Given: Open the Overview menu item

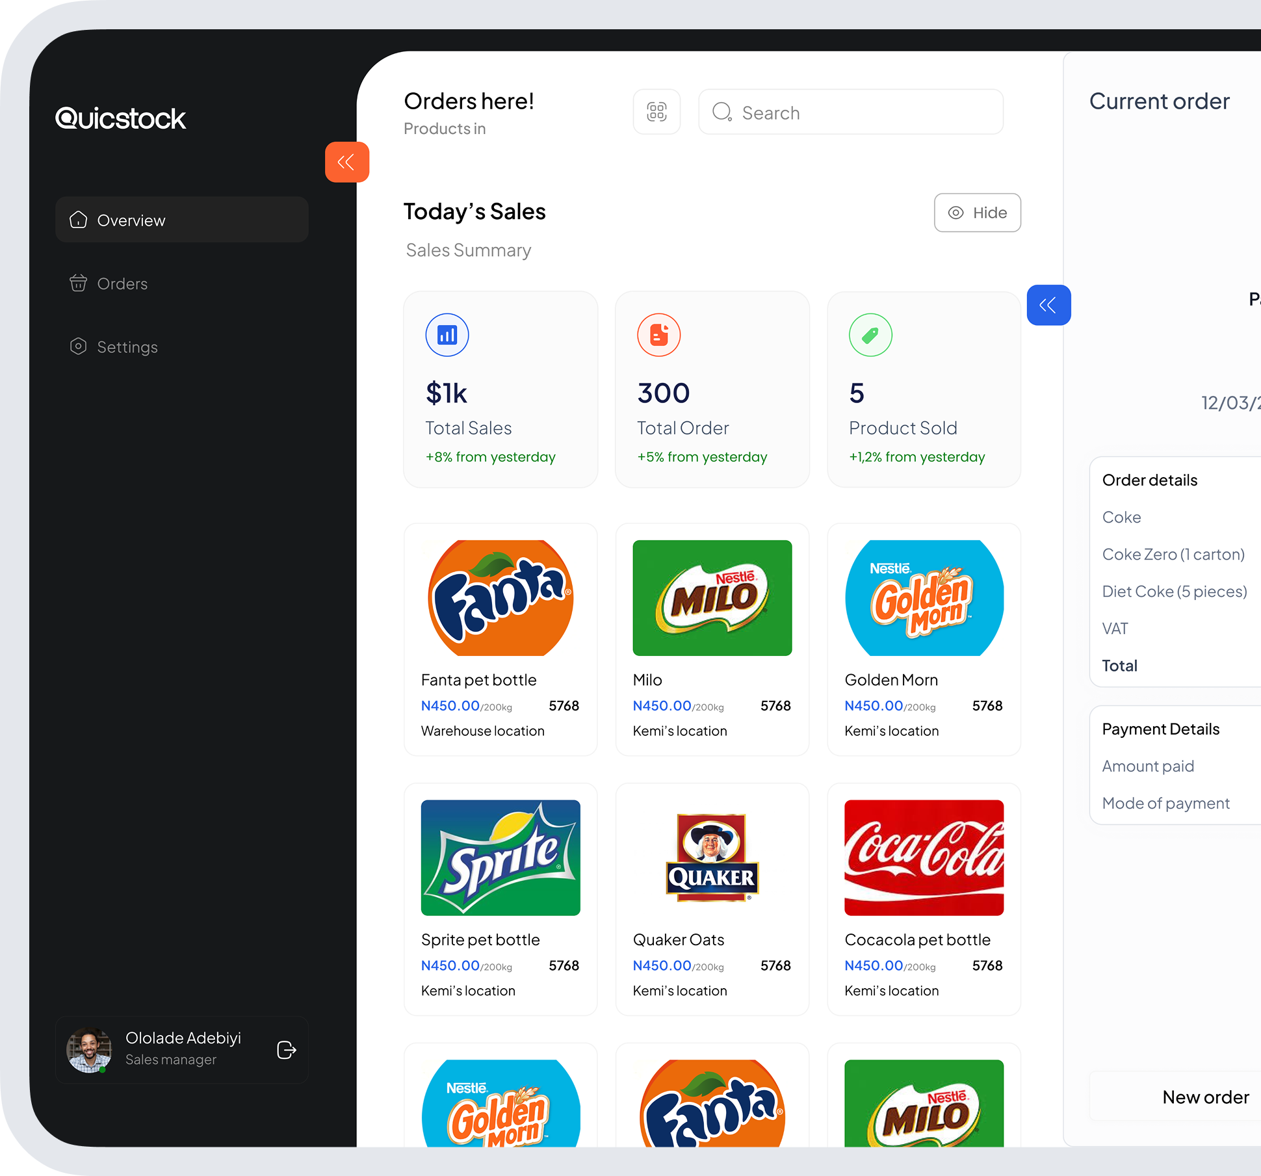Looking at the screenshot, I should [x=182, y=220].
